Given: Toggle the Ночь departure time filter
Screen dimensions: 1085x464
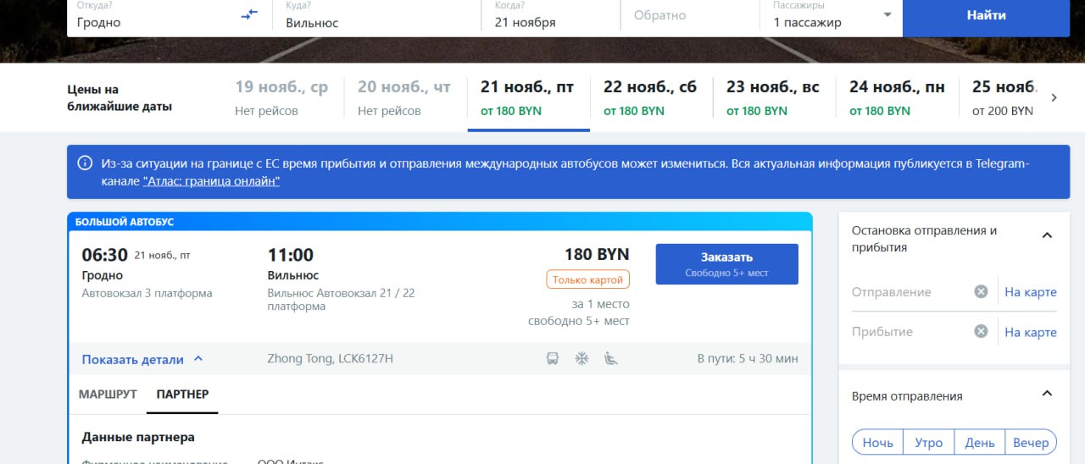Looking at the screenshot, I should click(x=877, y=442).
